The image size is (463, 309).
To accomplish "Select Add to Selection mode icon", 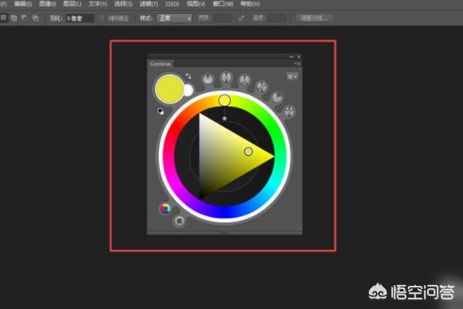I will [14, 18].
